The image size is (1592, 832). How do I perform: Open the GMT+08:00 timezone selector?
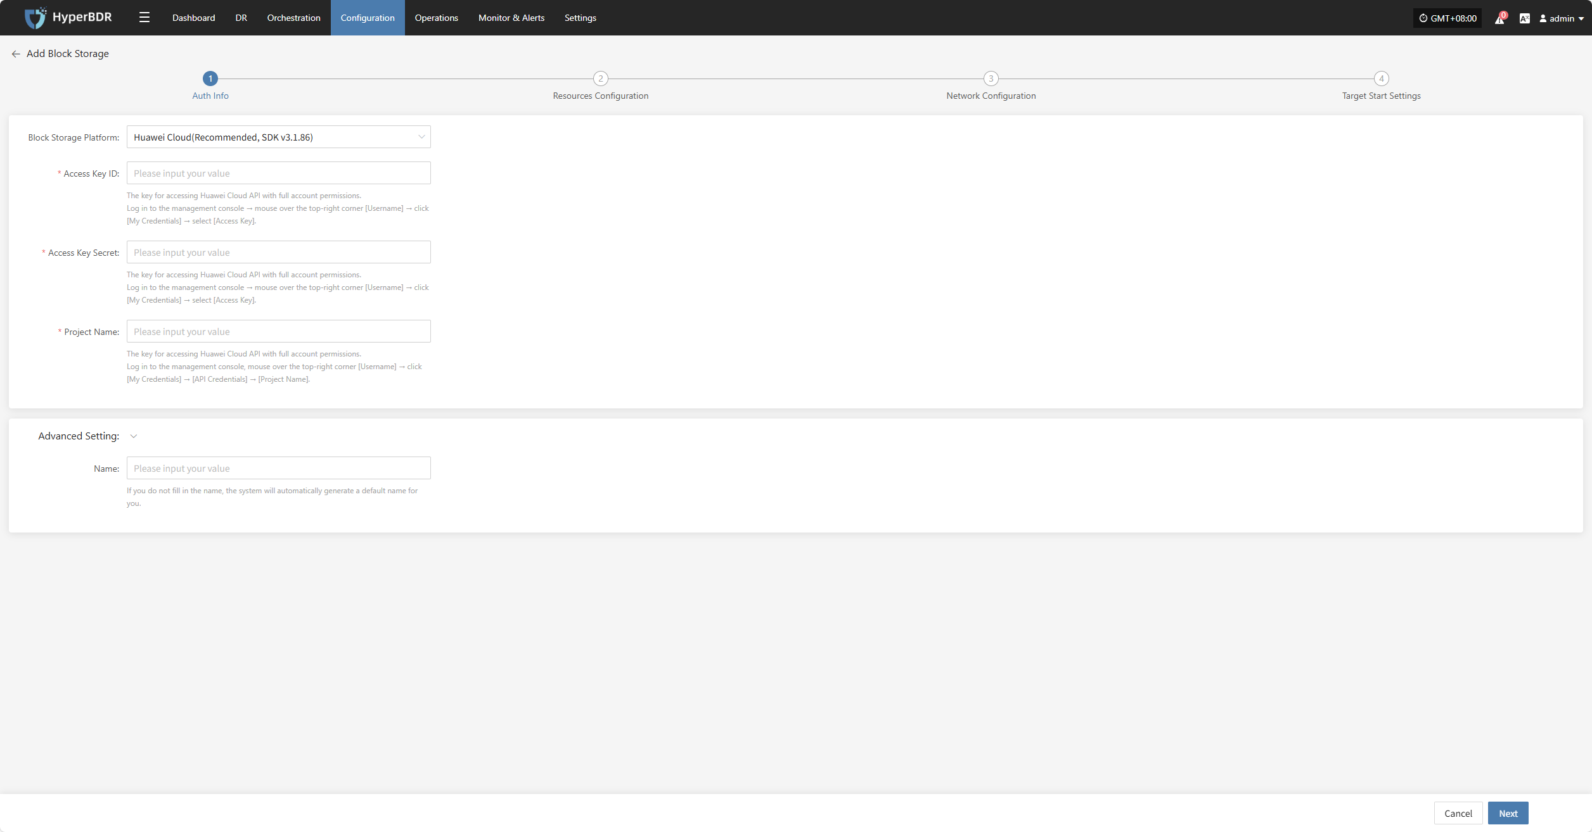1448,18
